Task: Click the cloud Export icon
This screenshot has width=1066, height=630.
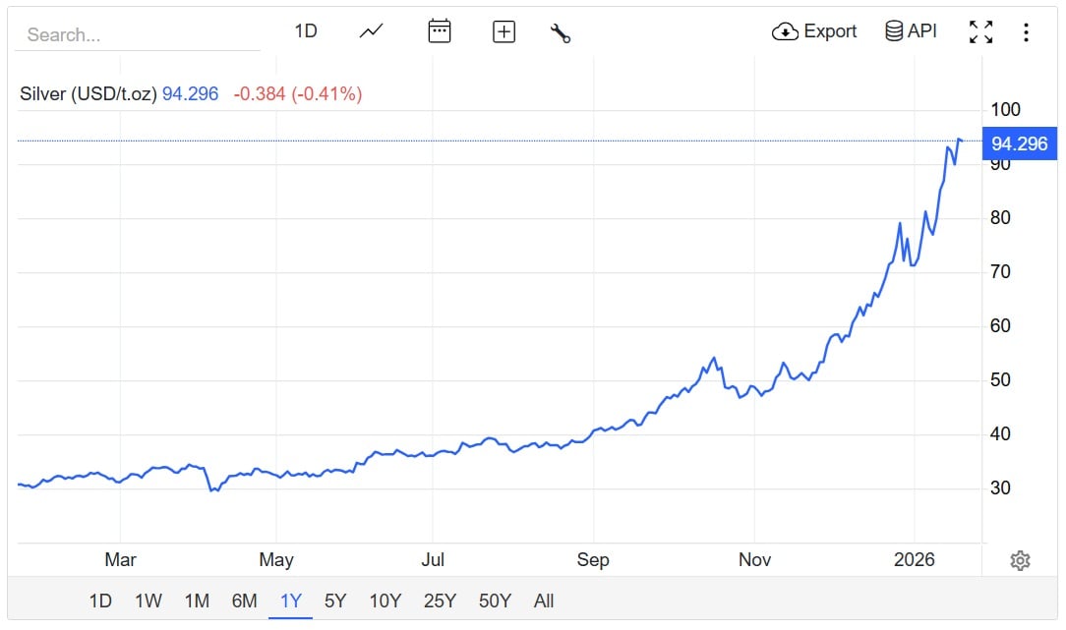Action: click(785, 31)
